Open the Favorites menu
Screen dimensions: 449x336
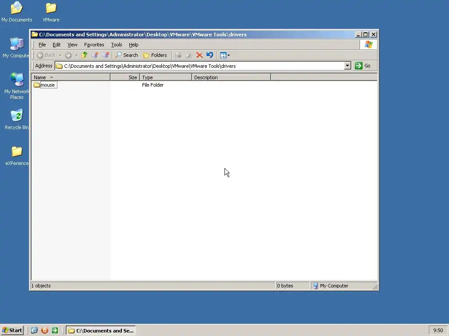pos(94,45)
